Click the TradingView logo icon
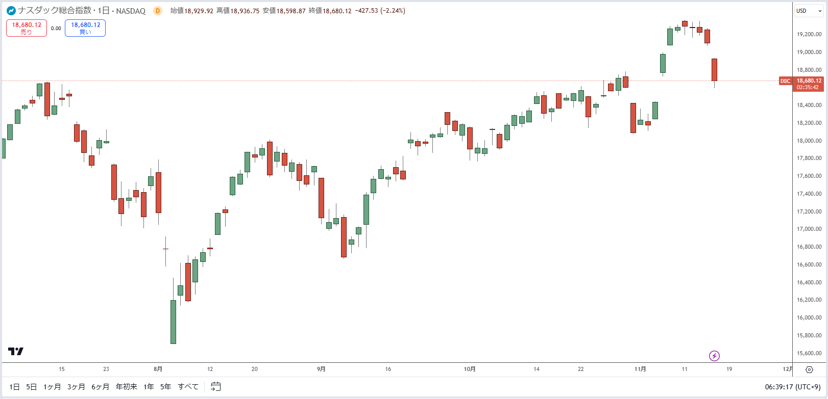This screenshot has width=828, height=399. pyautogui.click(x=16, y=351)
